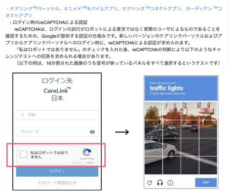This screenshot has width=229, height=194.
Task: Select the captcha tile with dark sedan
Action: click(153, 129)
